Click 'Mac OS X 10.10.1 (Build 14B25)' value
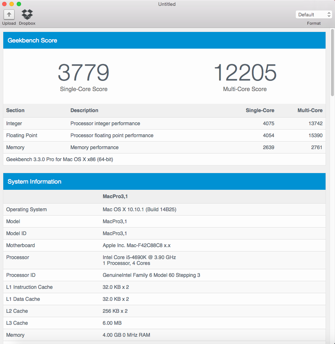The width and height of the screenshot is (335, 344). [x=139, y=209]
